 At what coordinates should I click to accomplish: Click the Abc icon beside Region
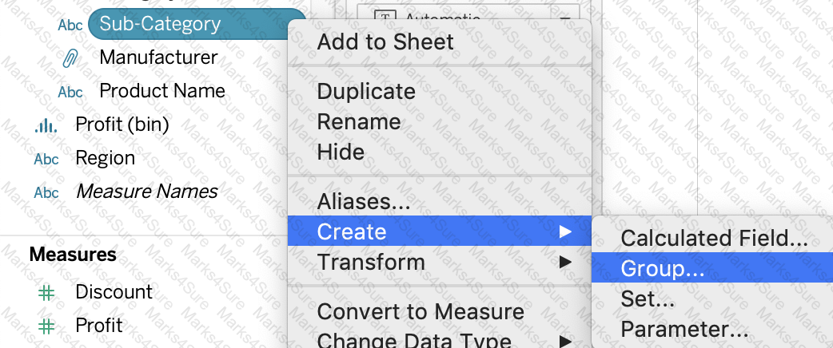click(46, 159)
